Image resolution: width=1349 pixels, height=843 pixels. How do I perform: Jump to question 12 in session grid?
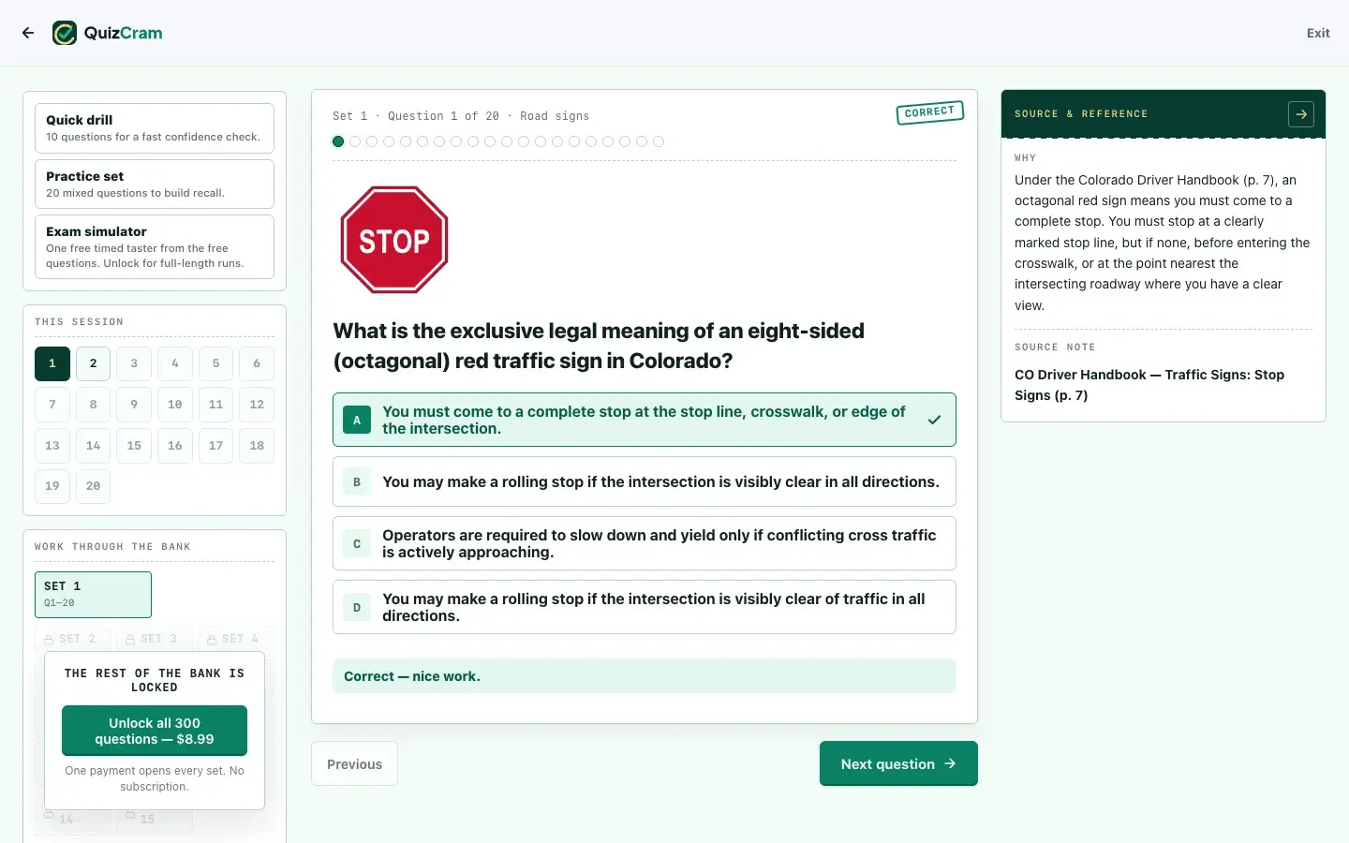tap(257, 405)
